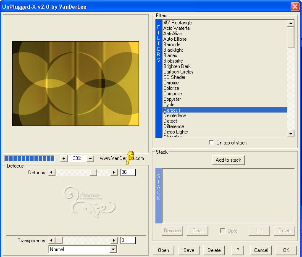Select the 45° Rectangle filter
Image resolution: width=302 pixels, height=257 pixels.
[225, 23]
